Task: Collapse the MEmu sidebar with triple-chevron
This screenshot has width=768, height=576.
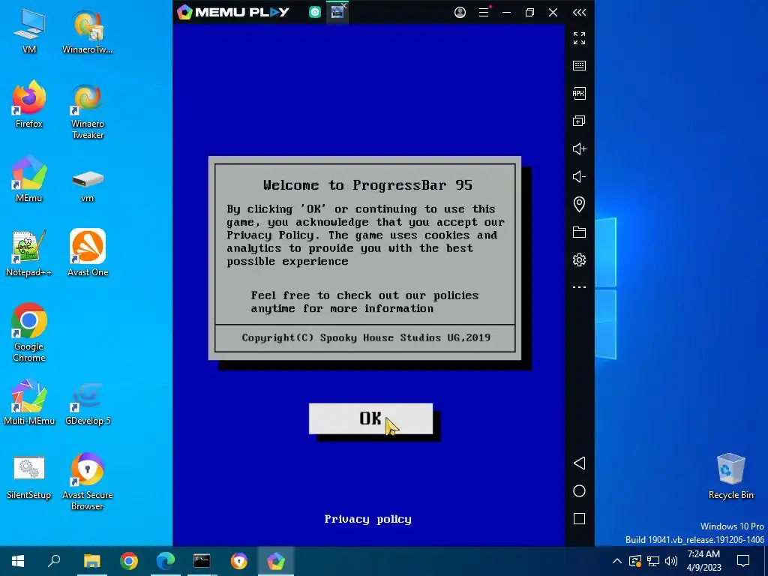Action: tap(580, 12)
